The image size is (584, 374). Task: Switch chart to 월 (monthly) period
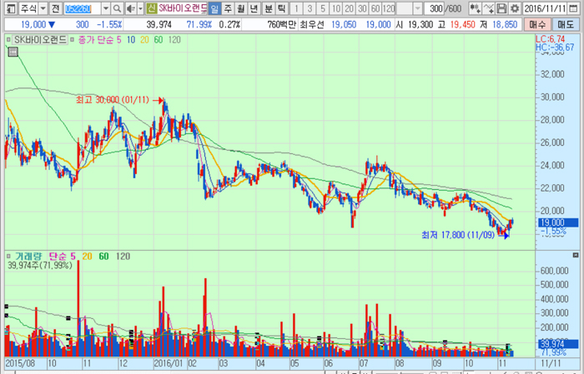[x=241, y=8]
